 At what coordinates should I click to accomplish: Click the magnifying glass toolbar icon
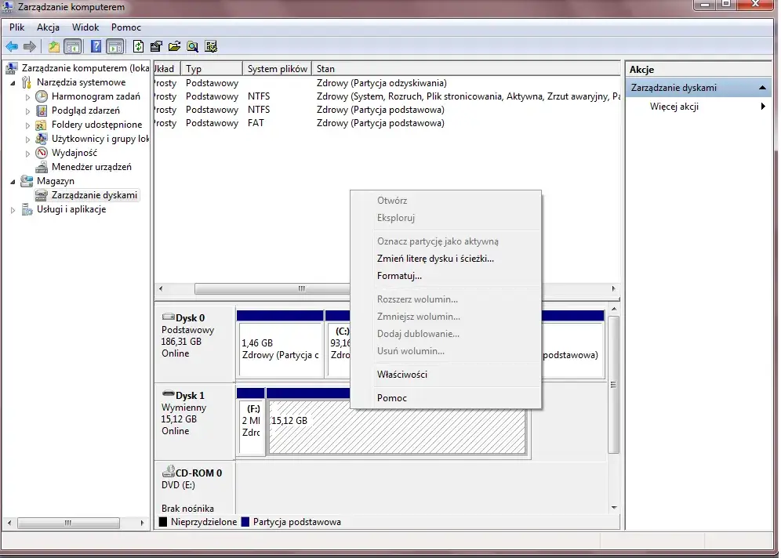click(x=192, y=46)
